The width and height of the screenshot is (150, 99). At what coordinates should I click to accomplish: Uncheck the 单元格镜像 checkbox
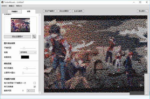click(x=35, y=87)
